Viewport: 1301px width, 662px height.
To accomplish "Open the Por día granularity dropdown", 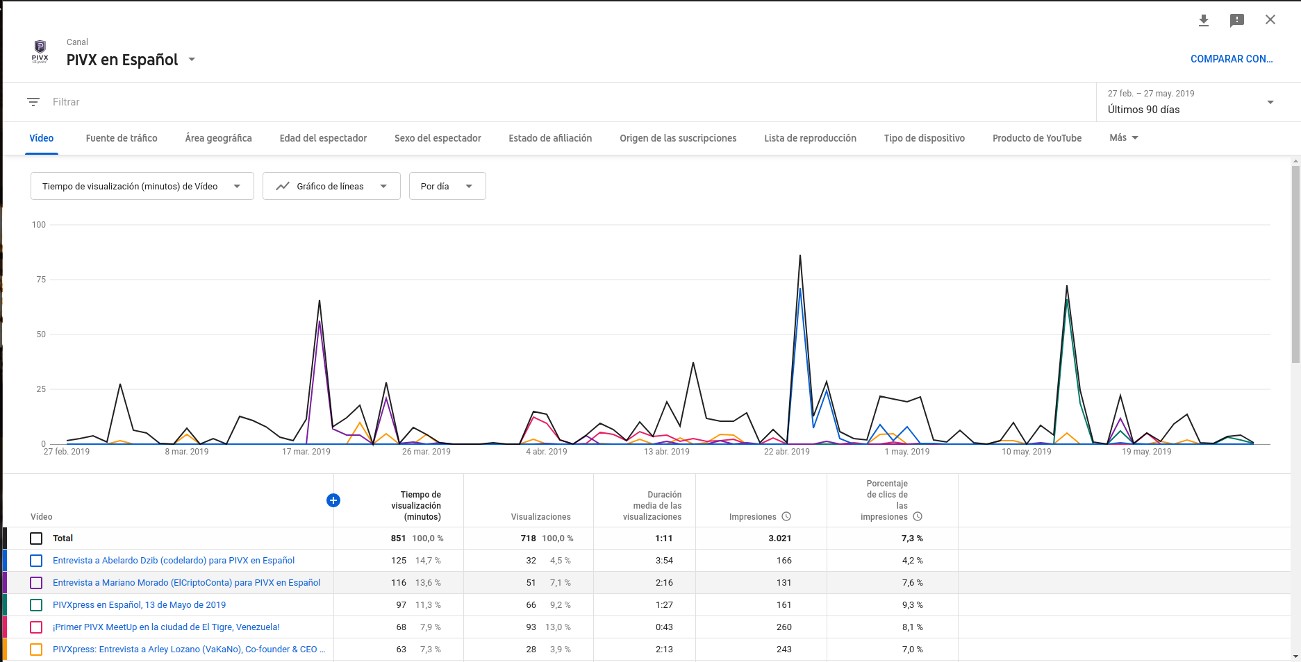I will 447,186.
